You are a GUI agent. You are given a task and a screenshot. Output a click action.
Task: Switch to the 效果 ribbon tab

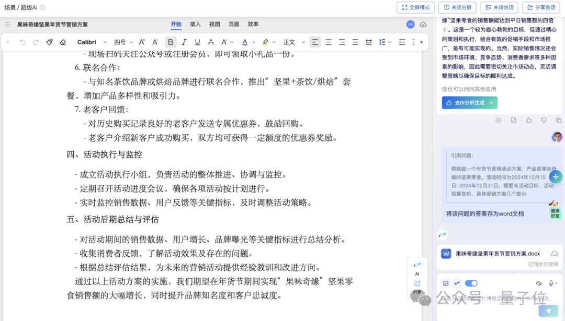(x=252, y=24)
